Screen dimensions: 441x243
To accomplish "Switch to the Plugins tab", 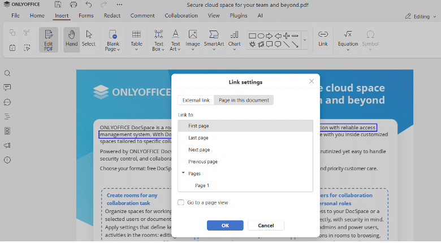I will [x=239, y=16].
